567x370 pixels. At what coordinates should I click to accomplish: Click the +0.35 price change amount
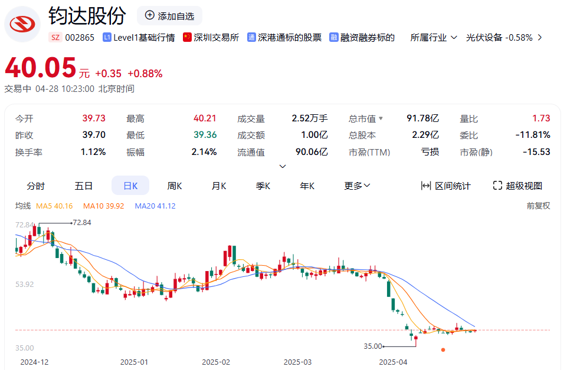click(108, 74)
